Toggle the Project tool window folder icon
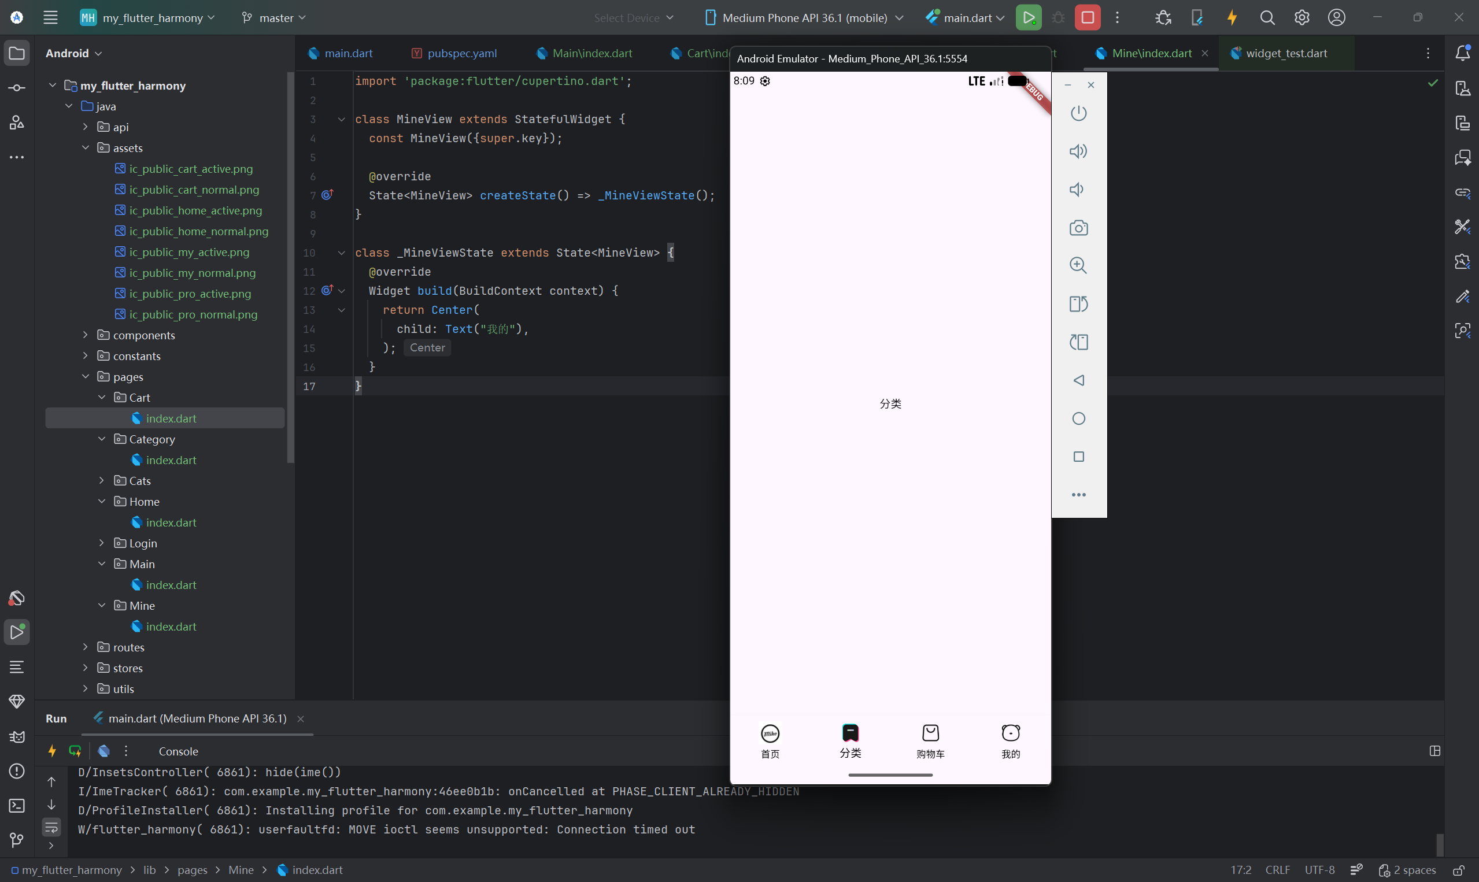Screen dimensions: 1479x882 [x=17, y=54]
